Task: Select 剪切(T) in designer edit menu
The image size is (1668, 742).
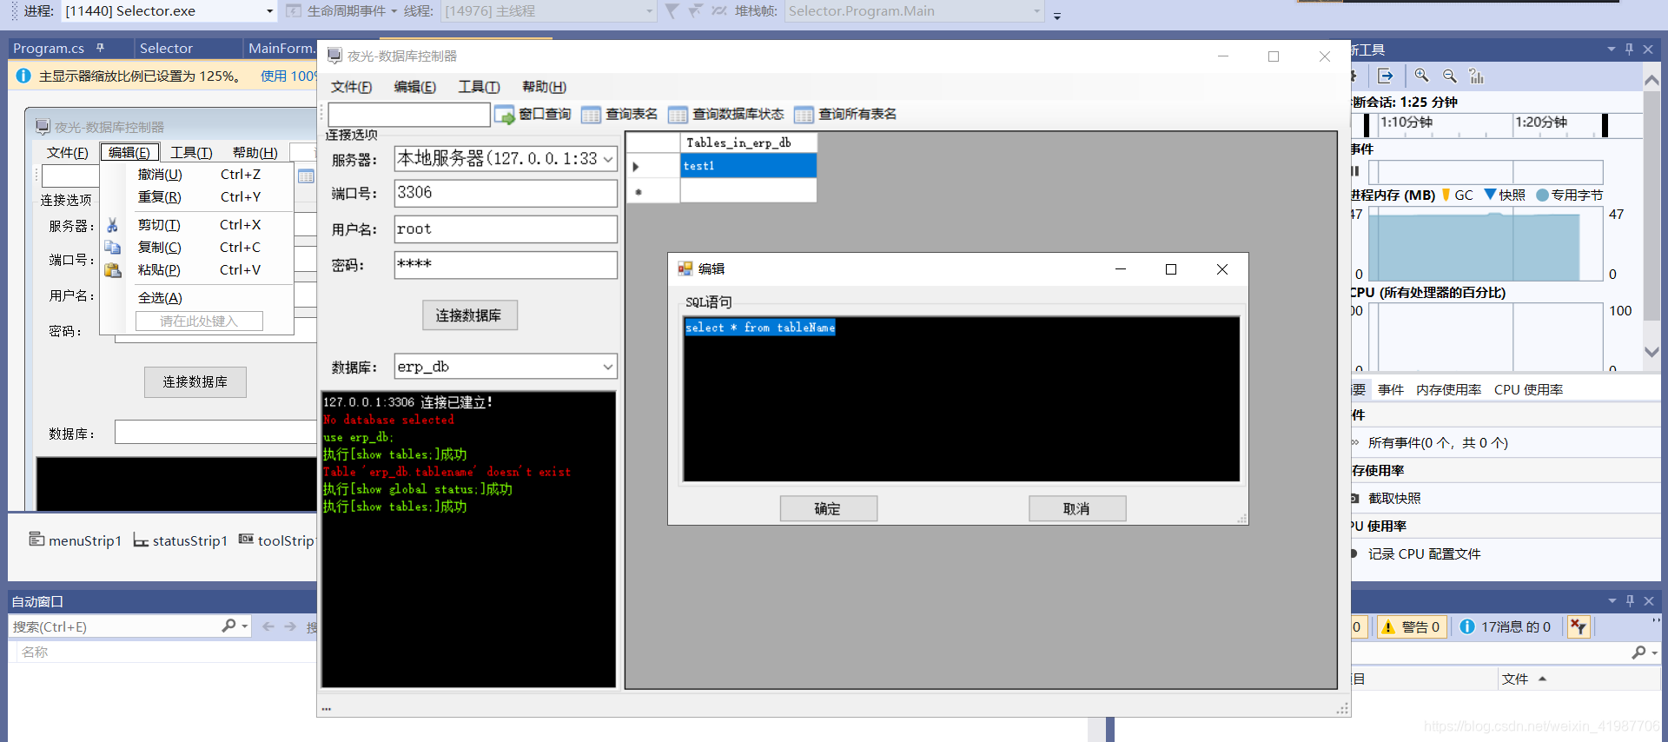Action: tap(197, 225)
